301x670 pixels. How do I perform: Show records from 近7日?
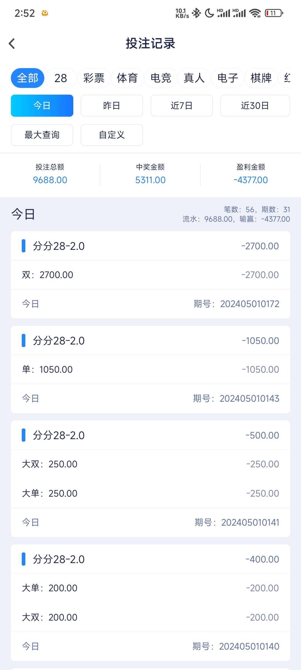[182, 106]
